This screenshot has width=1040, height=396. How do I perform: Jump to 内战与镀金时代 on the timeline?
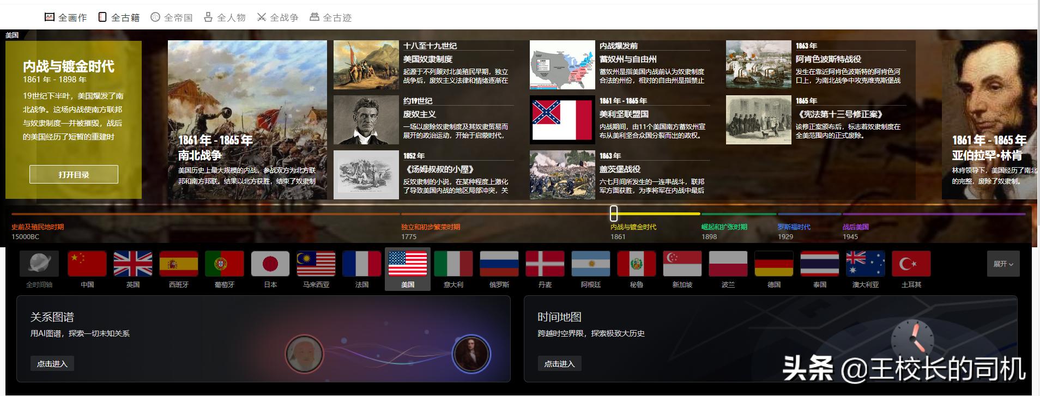(633, 227)
